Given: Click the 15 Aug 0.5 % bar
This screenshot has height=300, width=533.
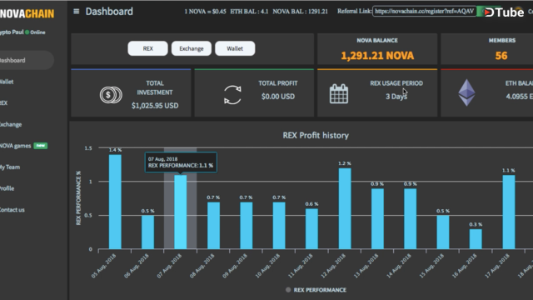Looking at the screenshot, I should (x=443, y=232).
